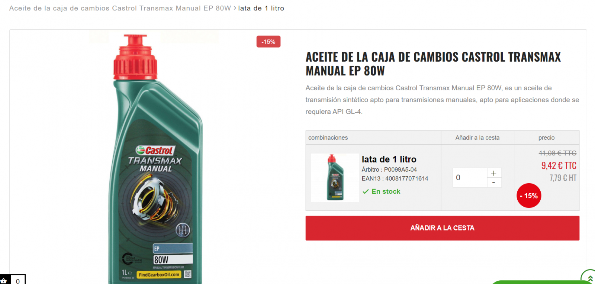Click the combinaciones column header
This screenshot has height=284, width=595.
(x=328, y=138)
